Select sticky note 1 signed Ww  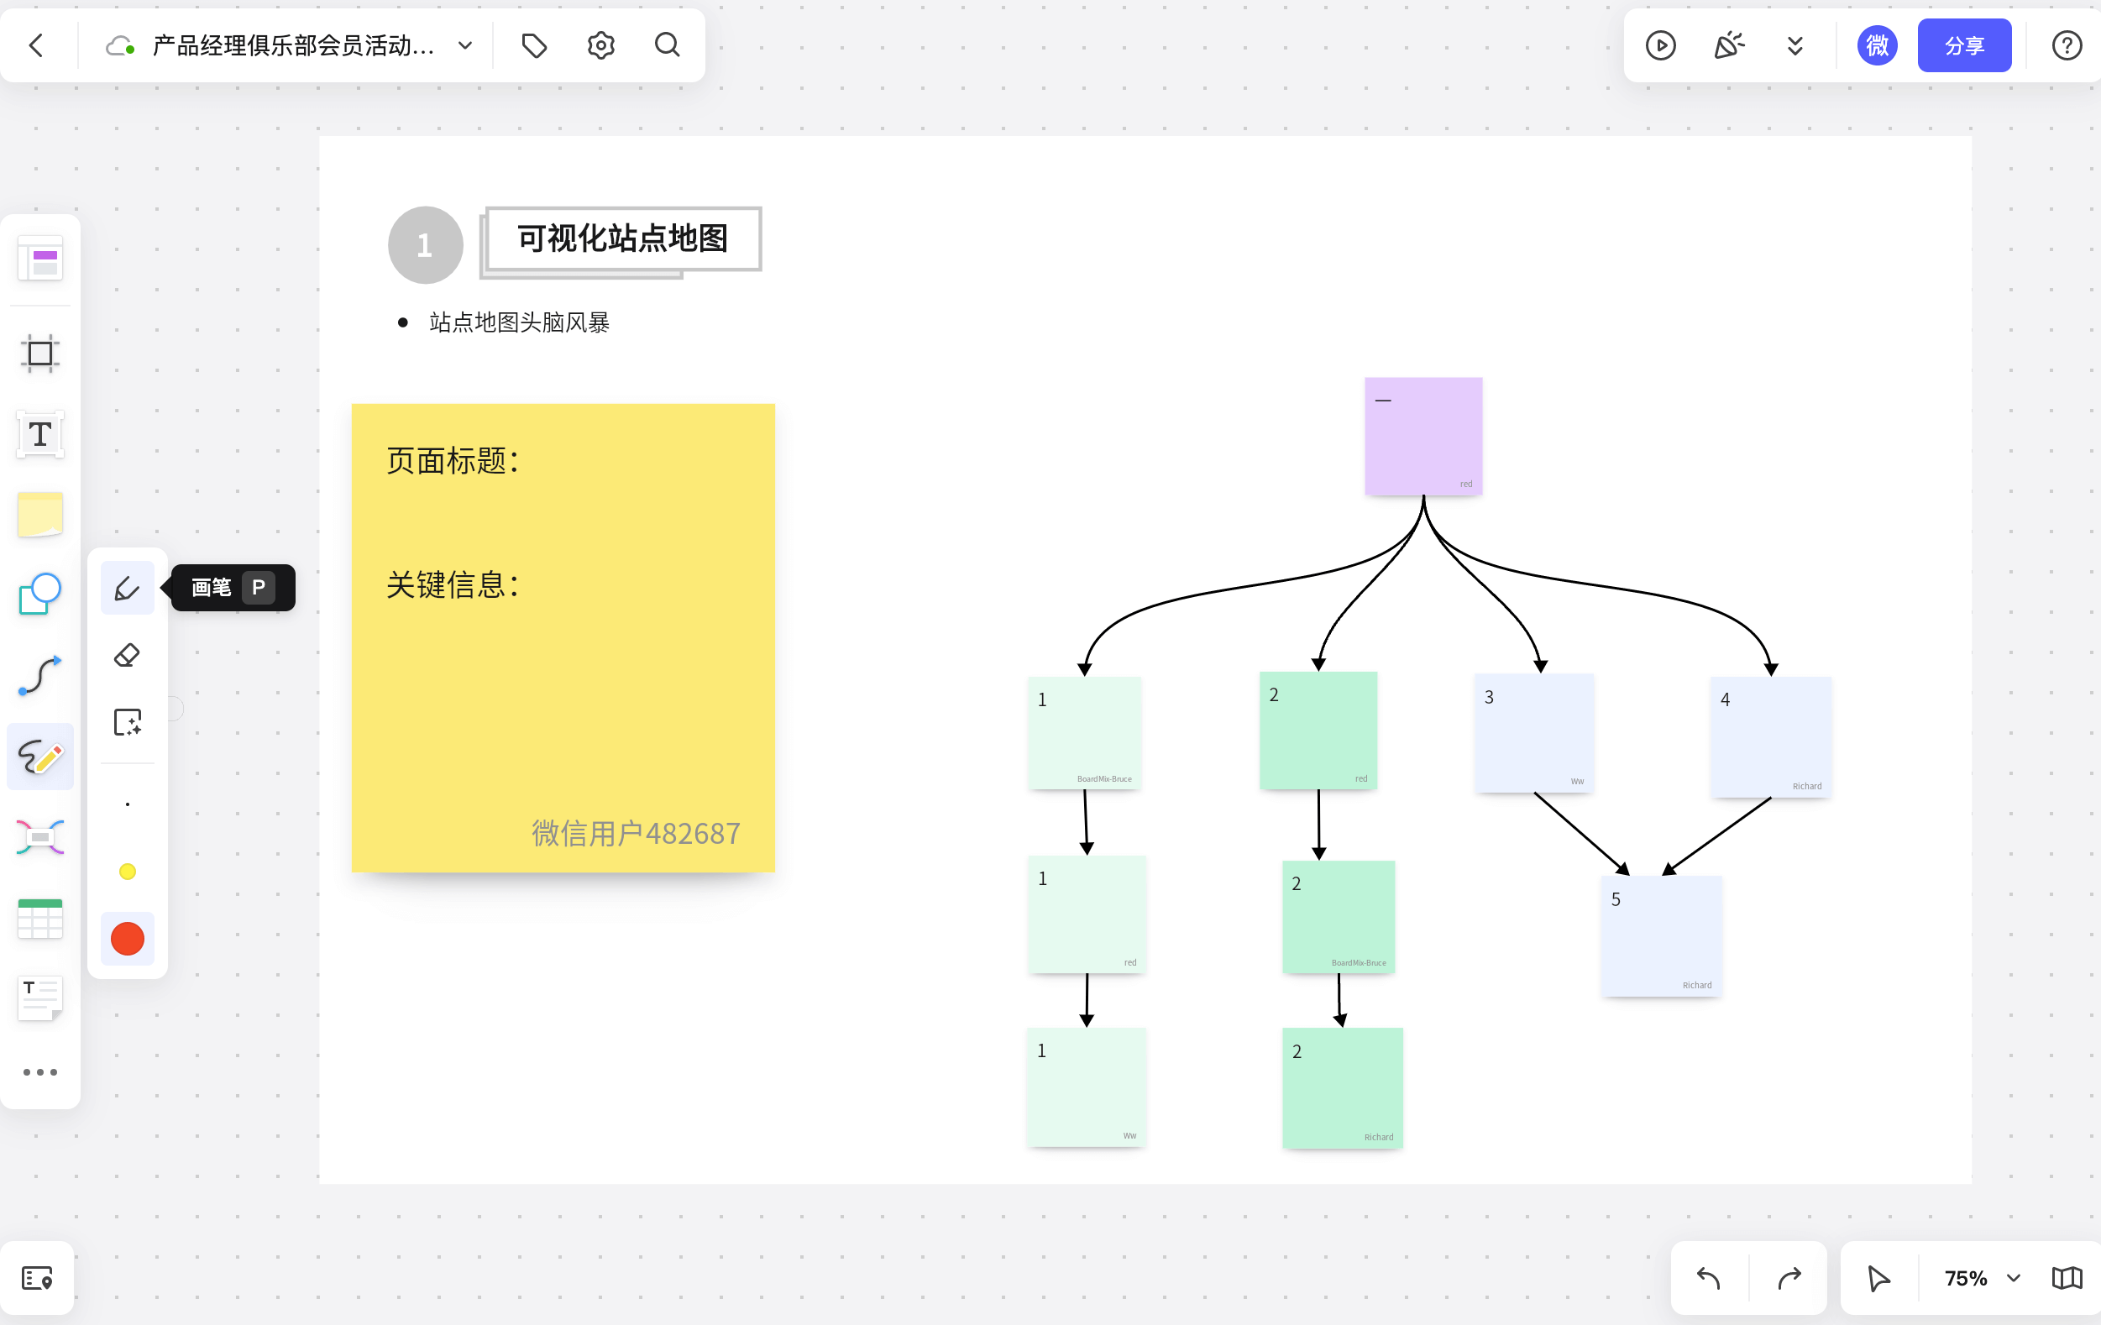1087,1087
